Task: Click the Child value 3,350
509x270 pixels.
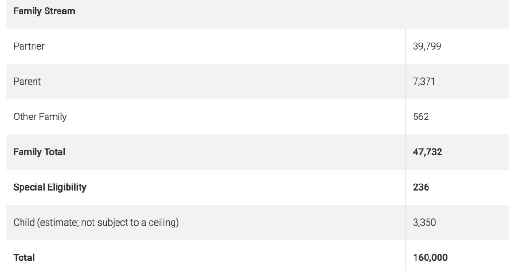Action: 424,222
